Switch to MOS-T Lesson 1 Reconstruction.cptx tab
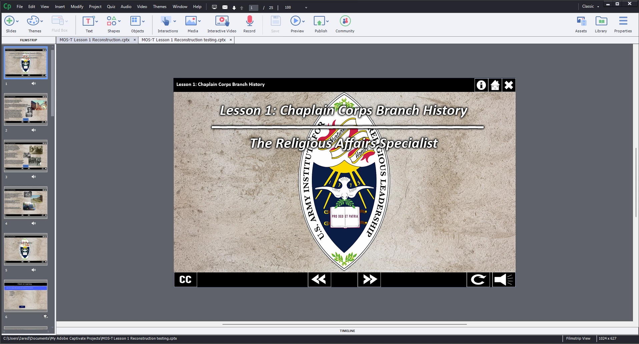 (94, 40)
